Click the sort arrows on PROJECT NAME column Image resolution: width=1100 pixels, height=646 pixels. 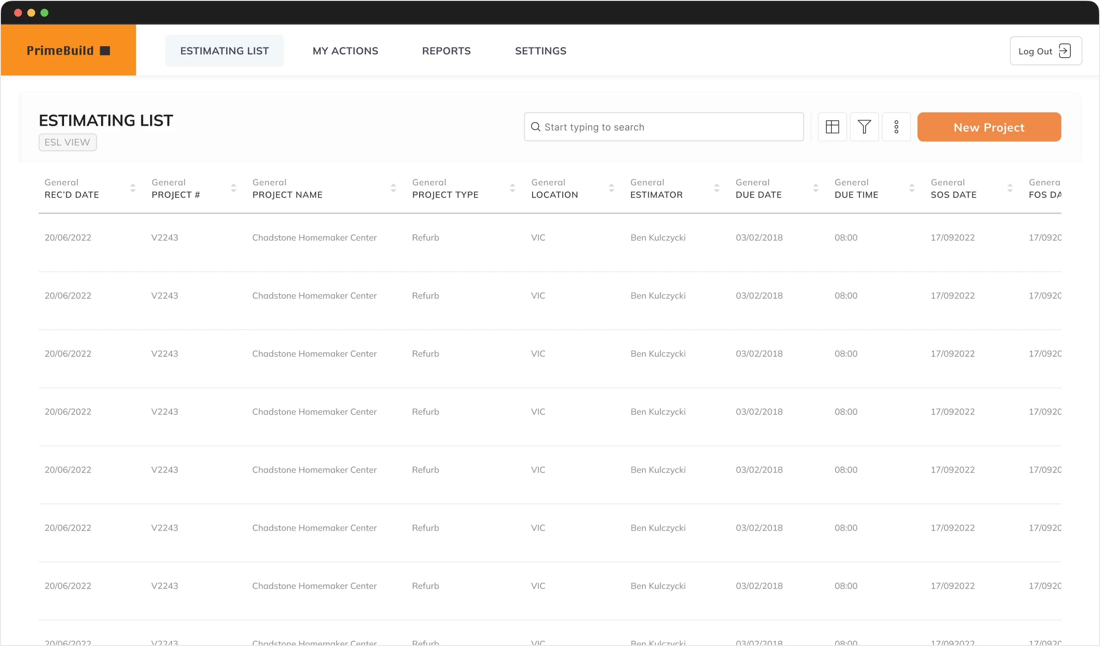tap(394, 188)
